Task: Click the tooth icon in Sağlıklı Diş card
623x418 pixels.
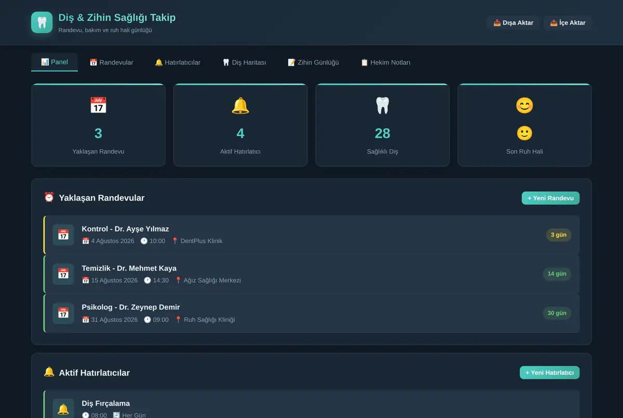Action: tap(383, 105)
